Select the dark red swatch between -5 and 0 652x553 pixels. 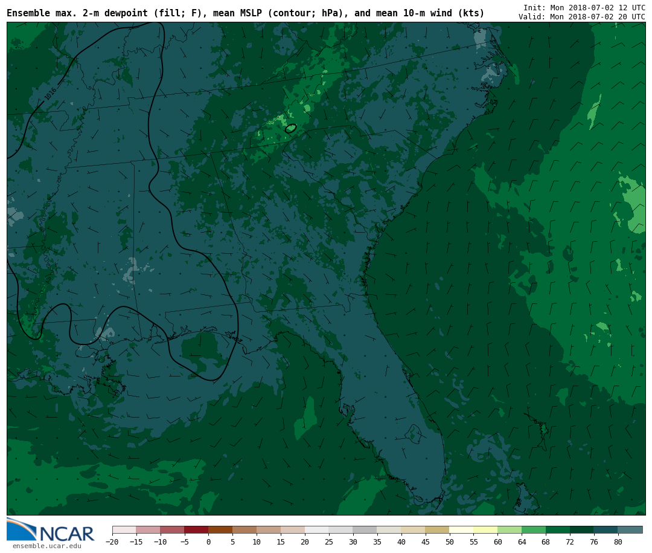coord(196,529)
